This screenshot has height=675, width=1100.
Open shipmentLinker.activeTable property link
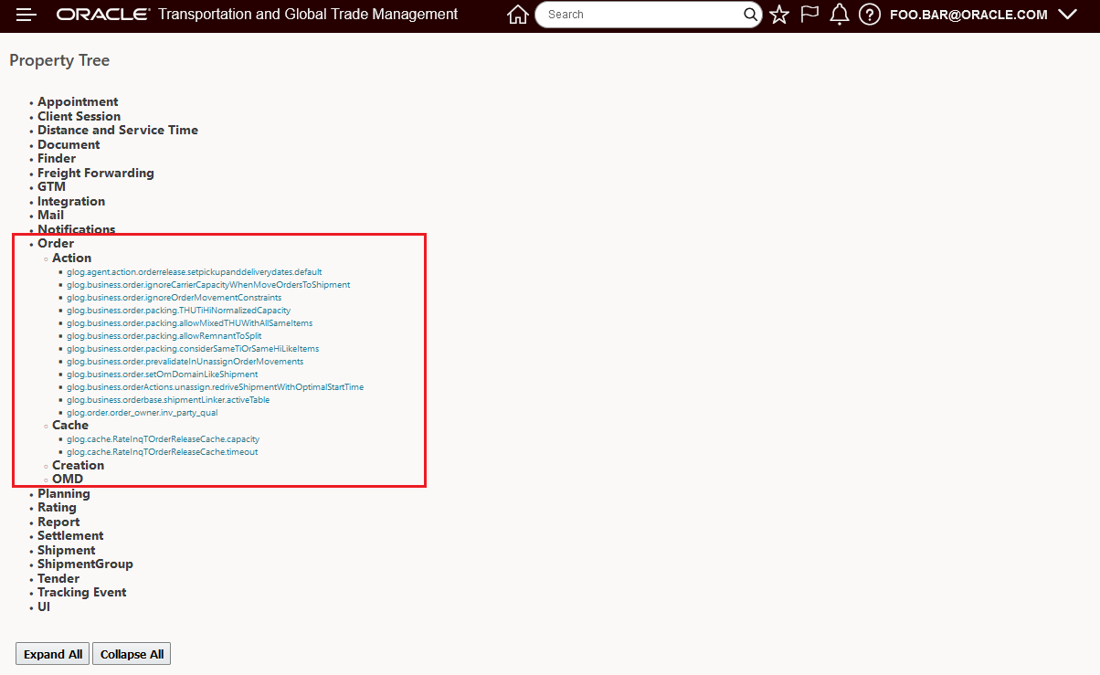point(168,400)
